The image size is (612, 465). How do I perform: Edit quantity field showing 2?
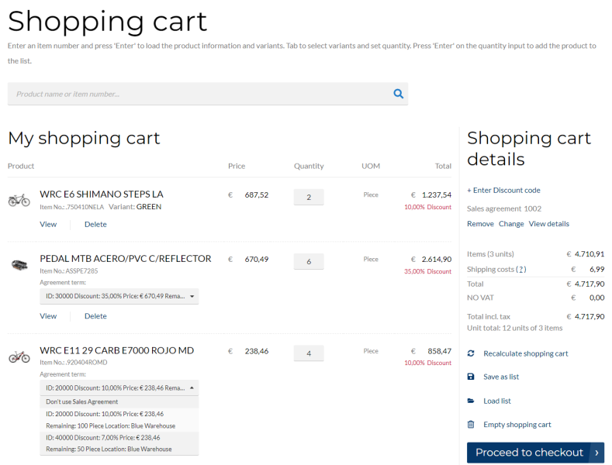point(309,197)
